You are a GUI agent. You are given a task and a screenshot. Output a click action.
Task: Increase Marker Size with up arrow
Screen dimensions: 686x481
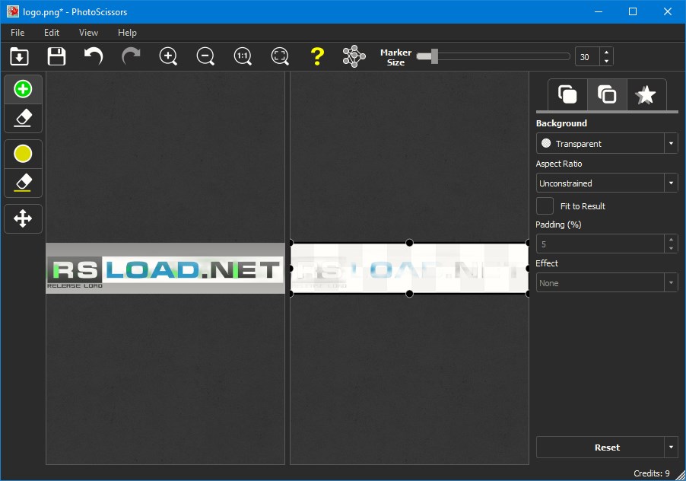click(606, 52)
